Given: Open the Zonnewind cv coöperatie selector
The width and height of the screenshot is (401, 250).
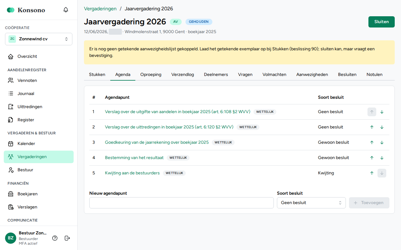Looking at the screenshot, I should point(39,39).
